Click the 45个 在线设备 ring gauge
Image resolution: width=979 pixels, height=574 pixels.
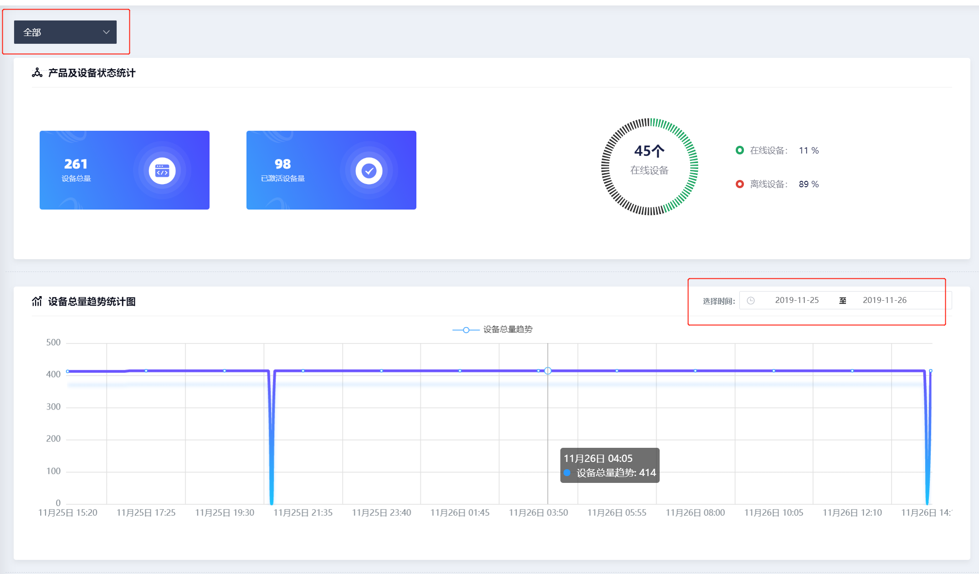point(649,167)
